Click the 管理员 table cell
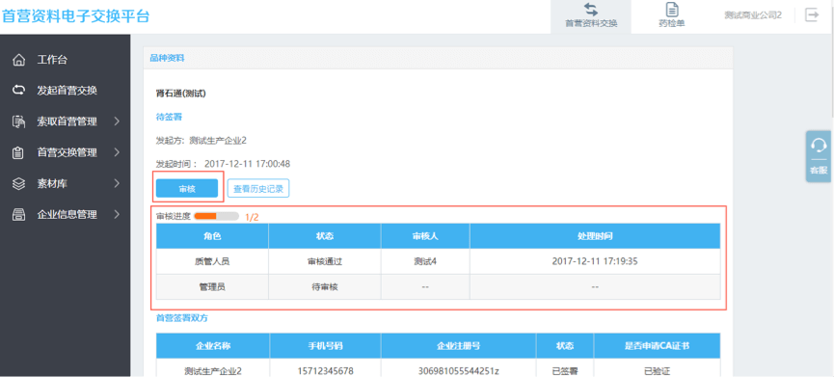The image size is (834, 377). 212,287
